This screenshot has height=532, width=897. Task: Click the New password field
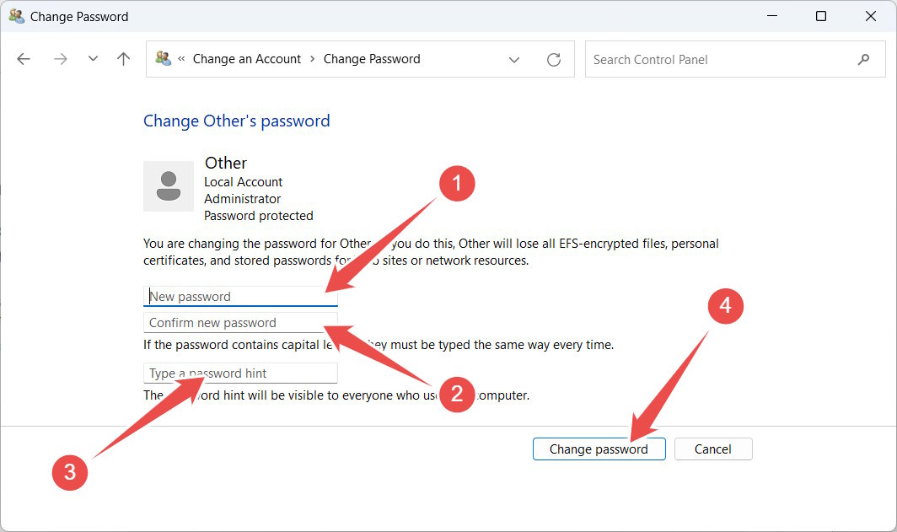click(x=240, y=296)
